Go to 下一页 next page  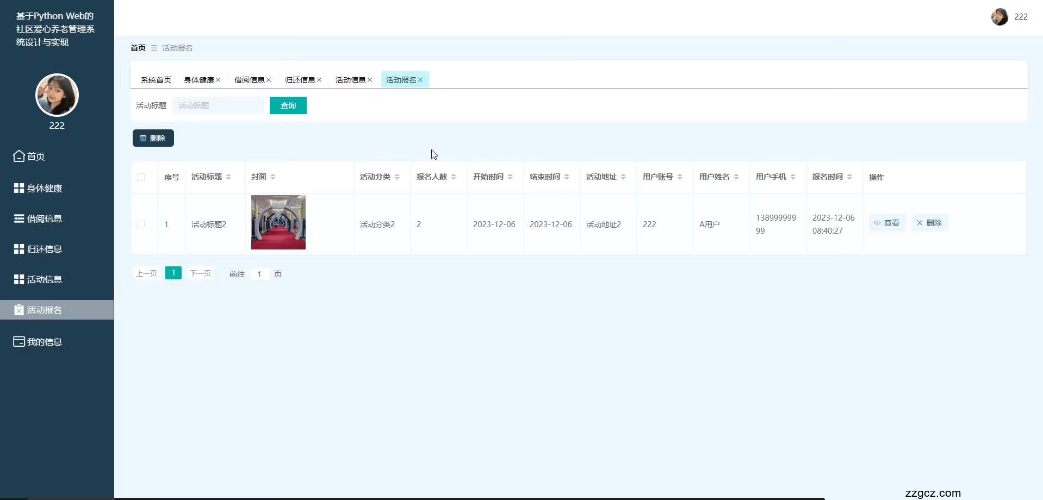point(200,273)
